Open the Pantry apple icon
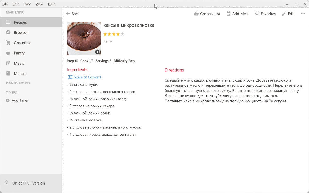 tap(8, 53)
